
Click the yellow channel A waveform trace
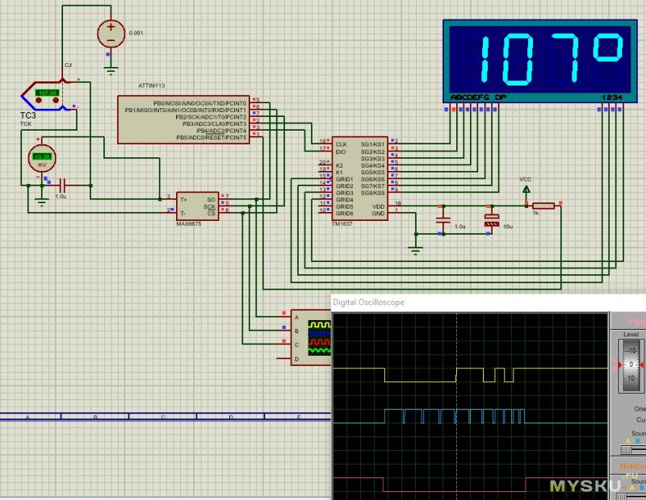pyautogui.click(x=470, y=375)
